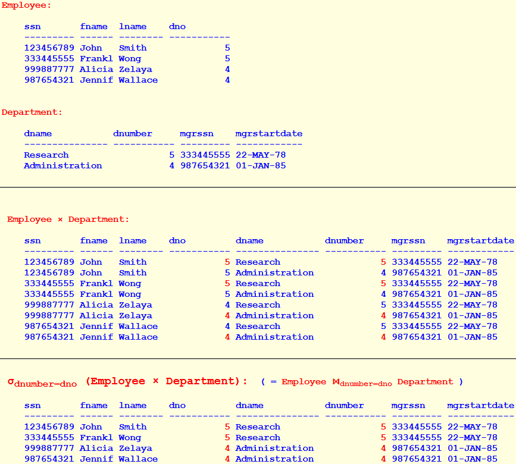516x464 pixels.
Task: Click red dno value 5 in John Smith's result row
Action: click(227, 427)
